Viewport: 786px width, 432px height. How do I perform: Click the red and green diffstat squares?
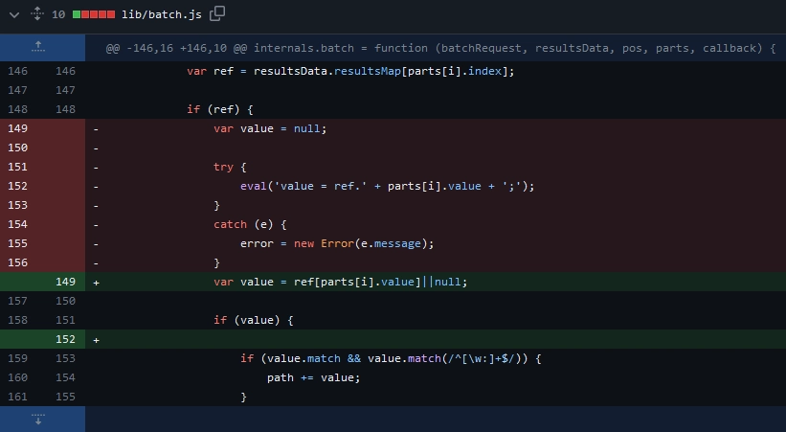pyautogui.click(x=97, y=13)
